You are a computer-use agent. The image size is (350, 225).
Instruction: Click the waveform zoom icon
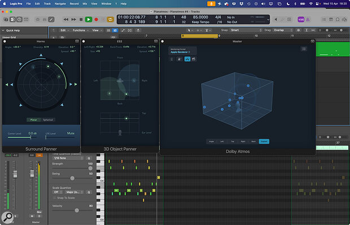click(299, 30)
